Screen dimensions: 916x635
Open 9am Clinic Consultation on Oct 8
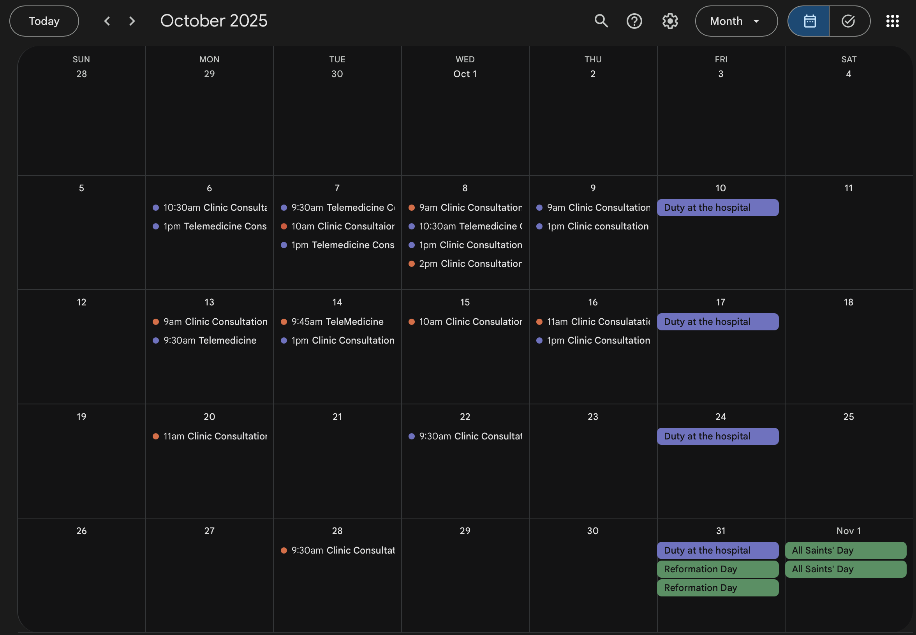(x=465, y=208)
